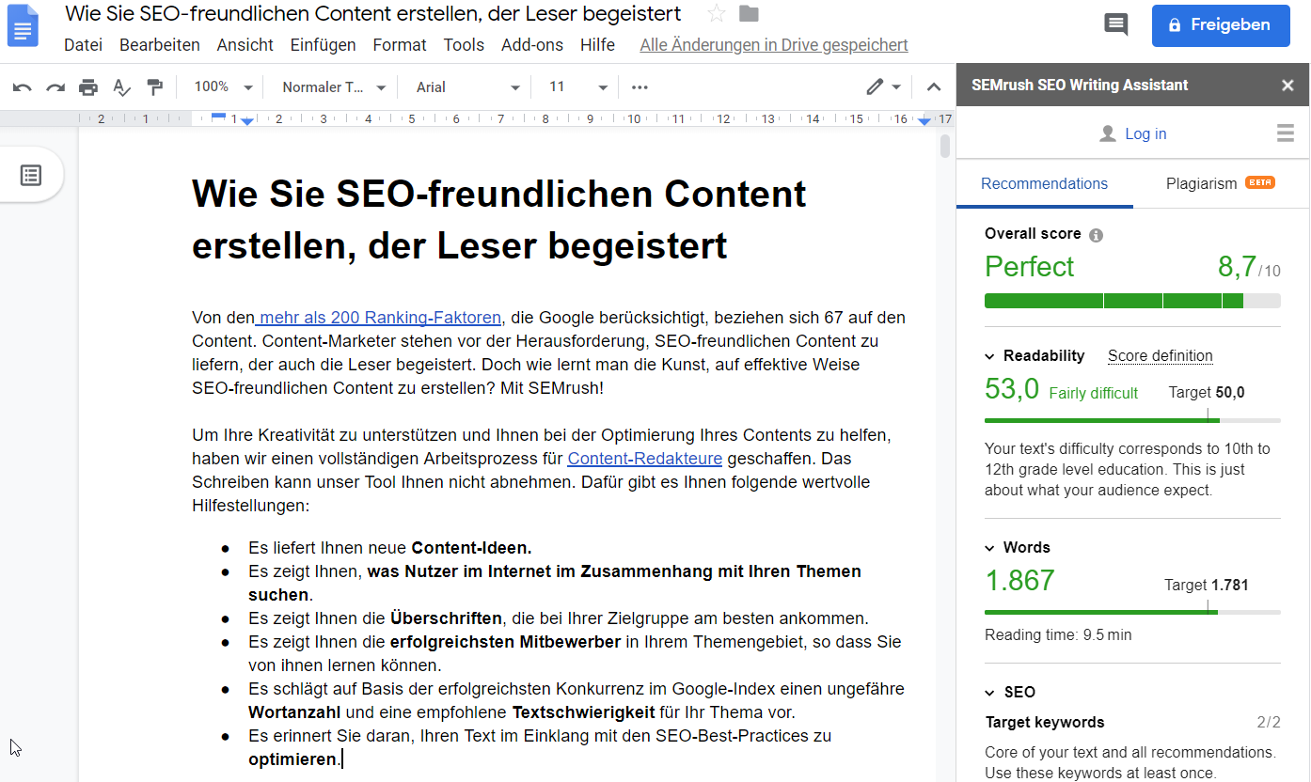Viewport: 1311px width, 782px height.
Task: Open the SEMrush hamburger menu
Action: (x=1285, y=133)
